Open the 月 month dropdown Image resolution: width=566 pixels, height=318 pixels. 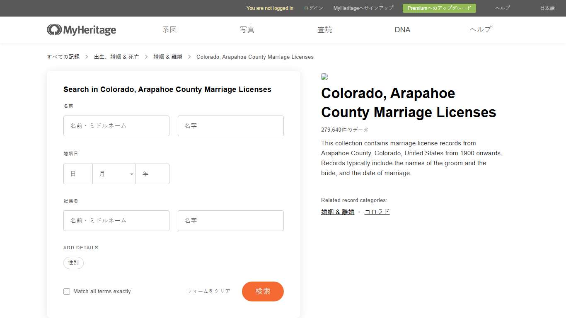pyautogui.click(x=114, y=173)
